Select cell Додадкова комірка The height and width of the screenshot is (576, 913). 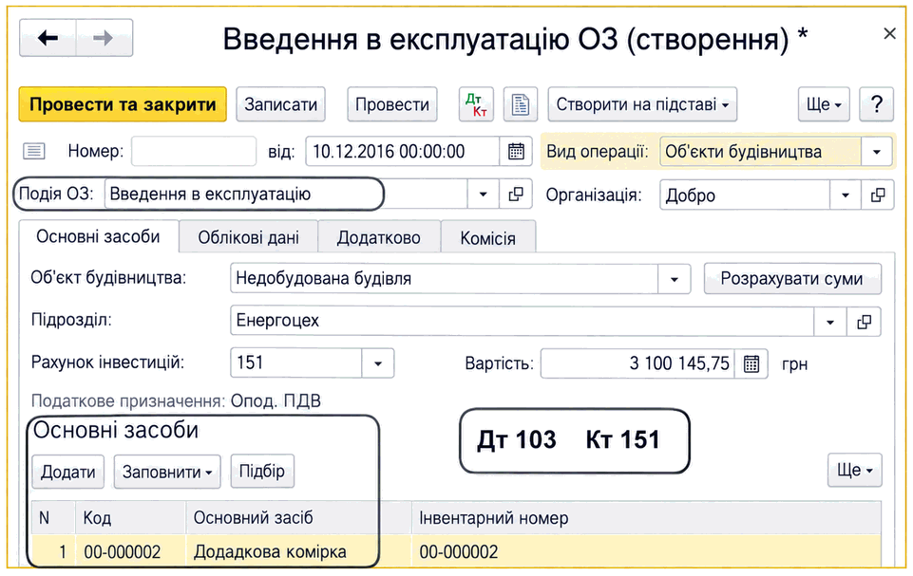[298, 551]
